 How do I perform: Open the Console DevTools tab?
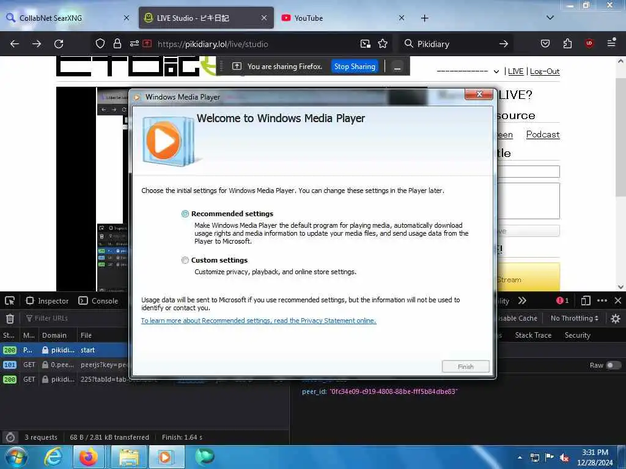coord(98,300)
